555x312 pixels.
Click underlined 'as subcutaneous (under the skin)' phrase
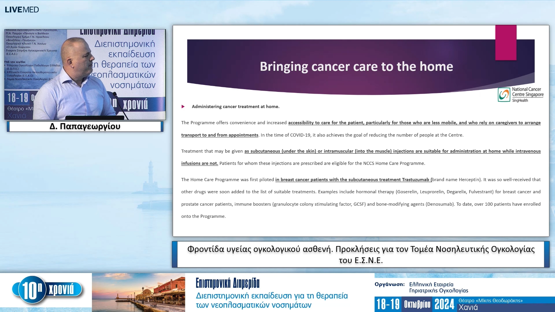coord(280,151)
